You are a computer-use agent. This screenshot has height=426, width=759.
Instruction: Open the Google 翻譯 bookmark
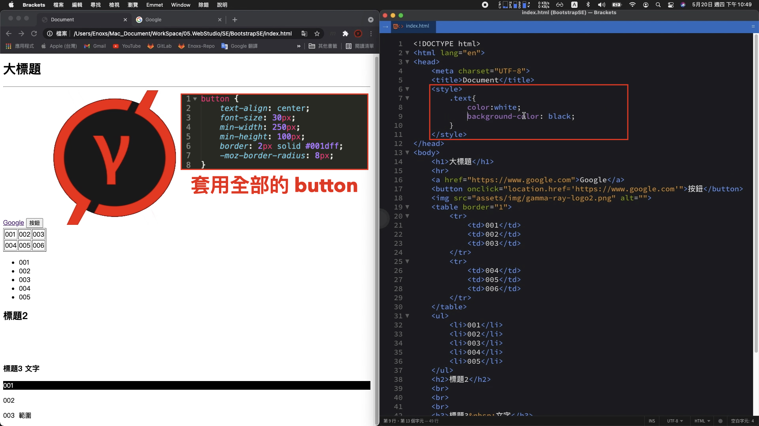tap(240, 46)
